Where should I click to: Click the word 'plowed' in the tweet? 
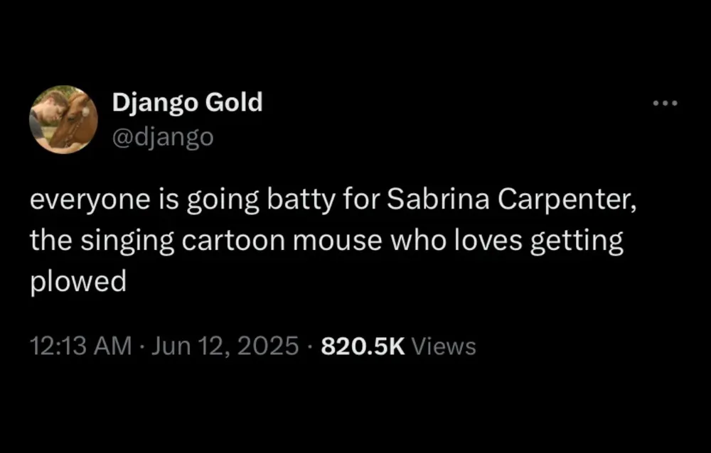click(x=77, y=282)
